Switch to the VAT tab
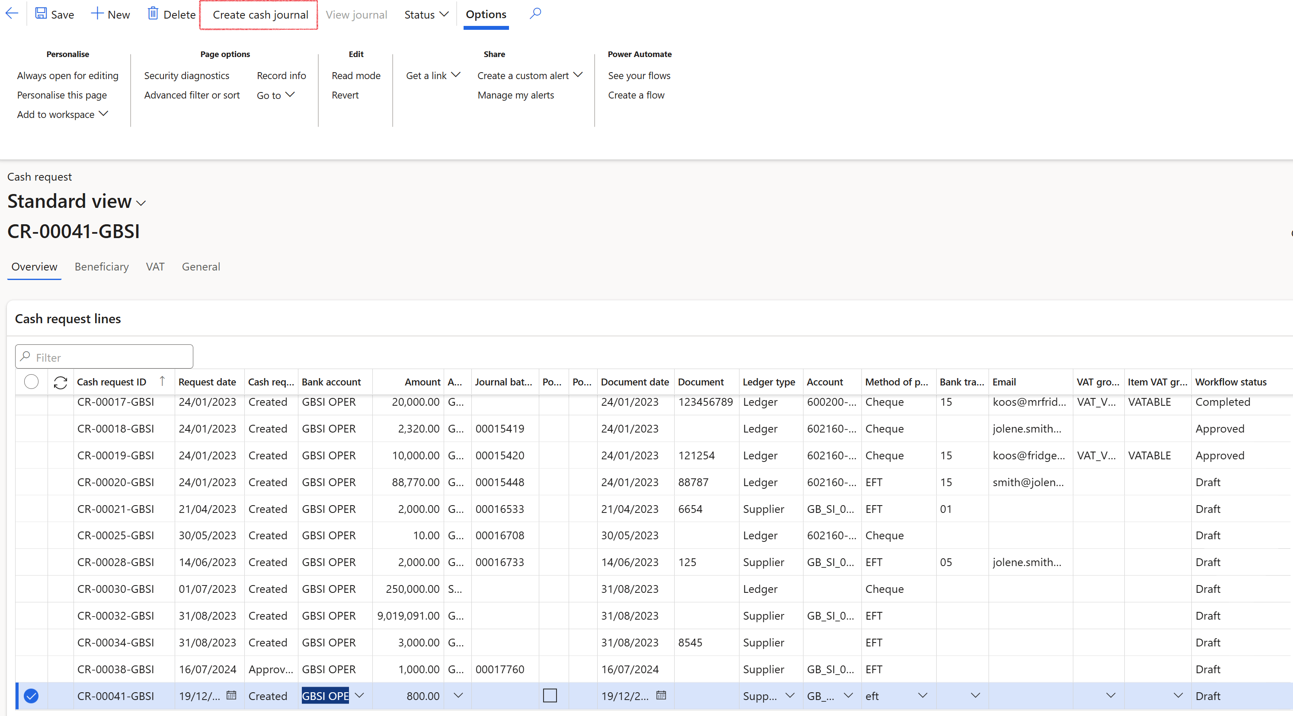1293x716 pixels. [155, 266]
